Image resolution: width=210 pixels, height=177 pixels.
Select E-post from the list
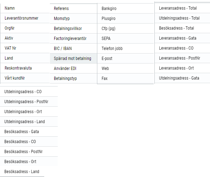point(126,59)
